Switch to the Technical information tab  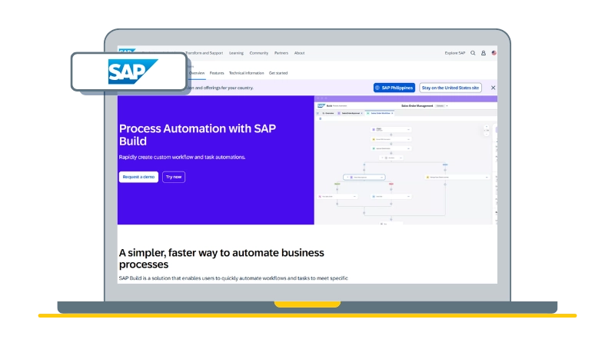(x=246, y=73)
